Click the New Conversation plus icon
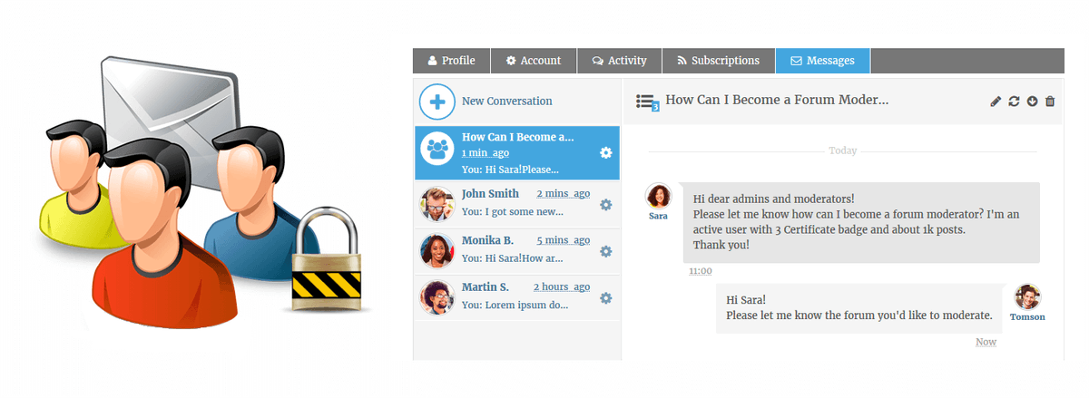1089x398 pixels. pyautogui.click(x=437, y=102)
